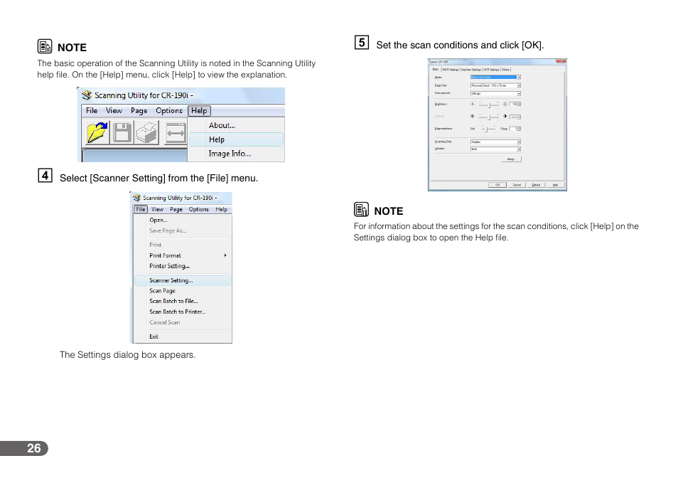The image size is (678, 478).
Task: Choose Scan Batch to Printer... menu entry
Action: [x=177, y=312]
